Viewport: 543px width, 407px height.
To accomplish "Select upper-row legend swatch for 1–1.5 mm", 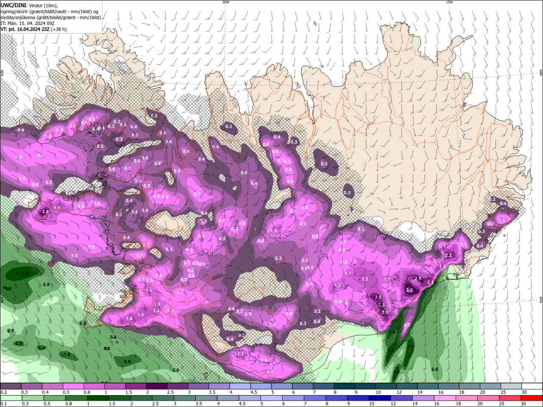I will point(115,386).
